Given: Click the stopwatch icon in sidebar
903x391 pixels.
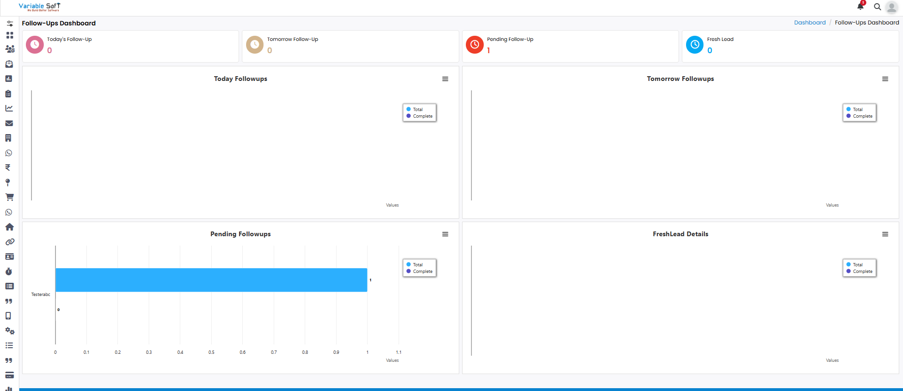Looking at the screenshot, I should (x=8, y=271).
